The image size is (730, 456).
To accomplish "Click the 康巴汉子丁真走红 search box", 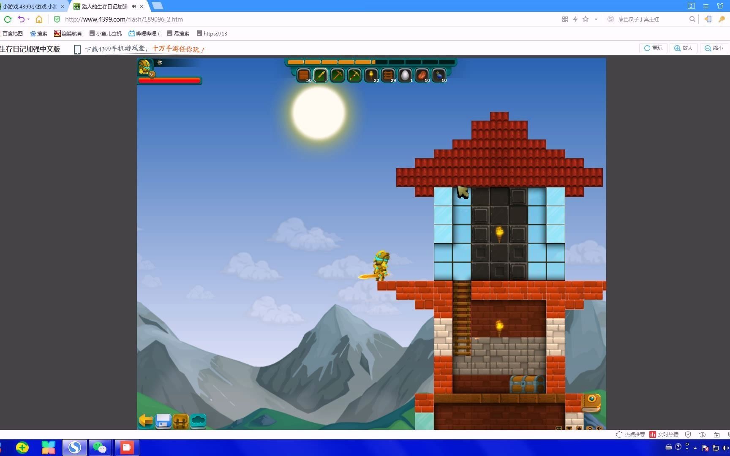I will point(651,19).
